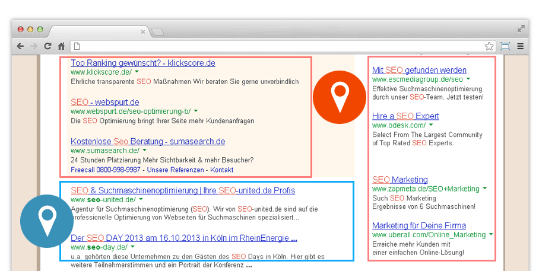Open the 'SEO - webspurt.de' ad link
539x271 pixels.
tap(105, 102)
